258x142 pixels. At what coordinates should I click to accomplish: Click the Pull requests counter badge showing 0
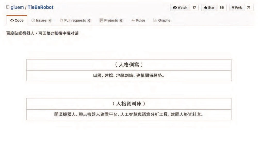[89, 21]
